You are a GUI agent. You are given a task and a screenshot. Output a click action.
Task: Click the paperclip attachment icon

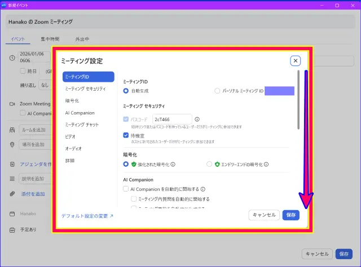point(12,194)
